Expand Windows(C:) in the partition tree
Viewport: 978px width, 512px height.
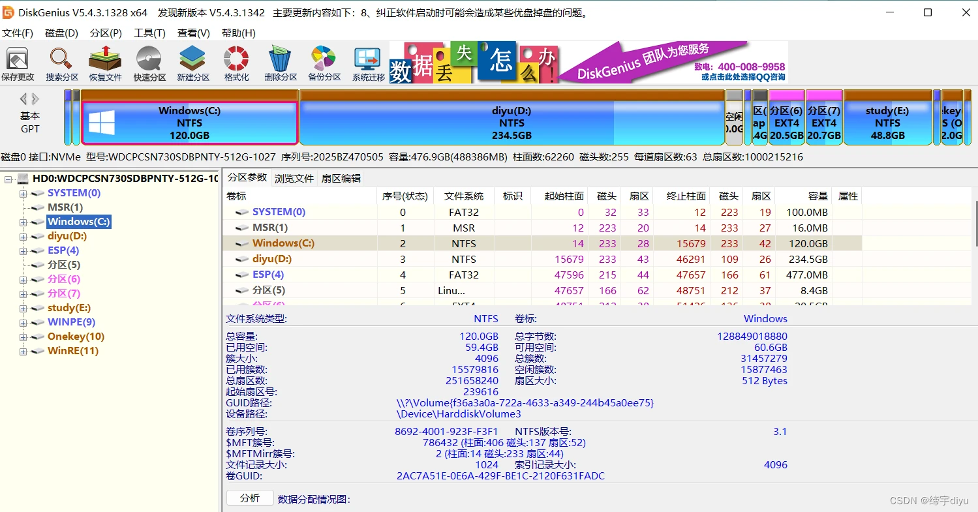pyautogui.click(x=23, y=222)
